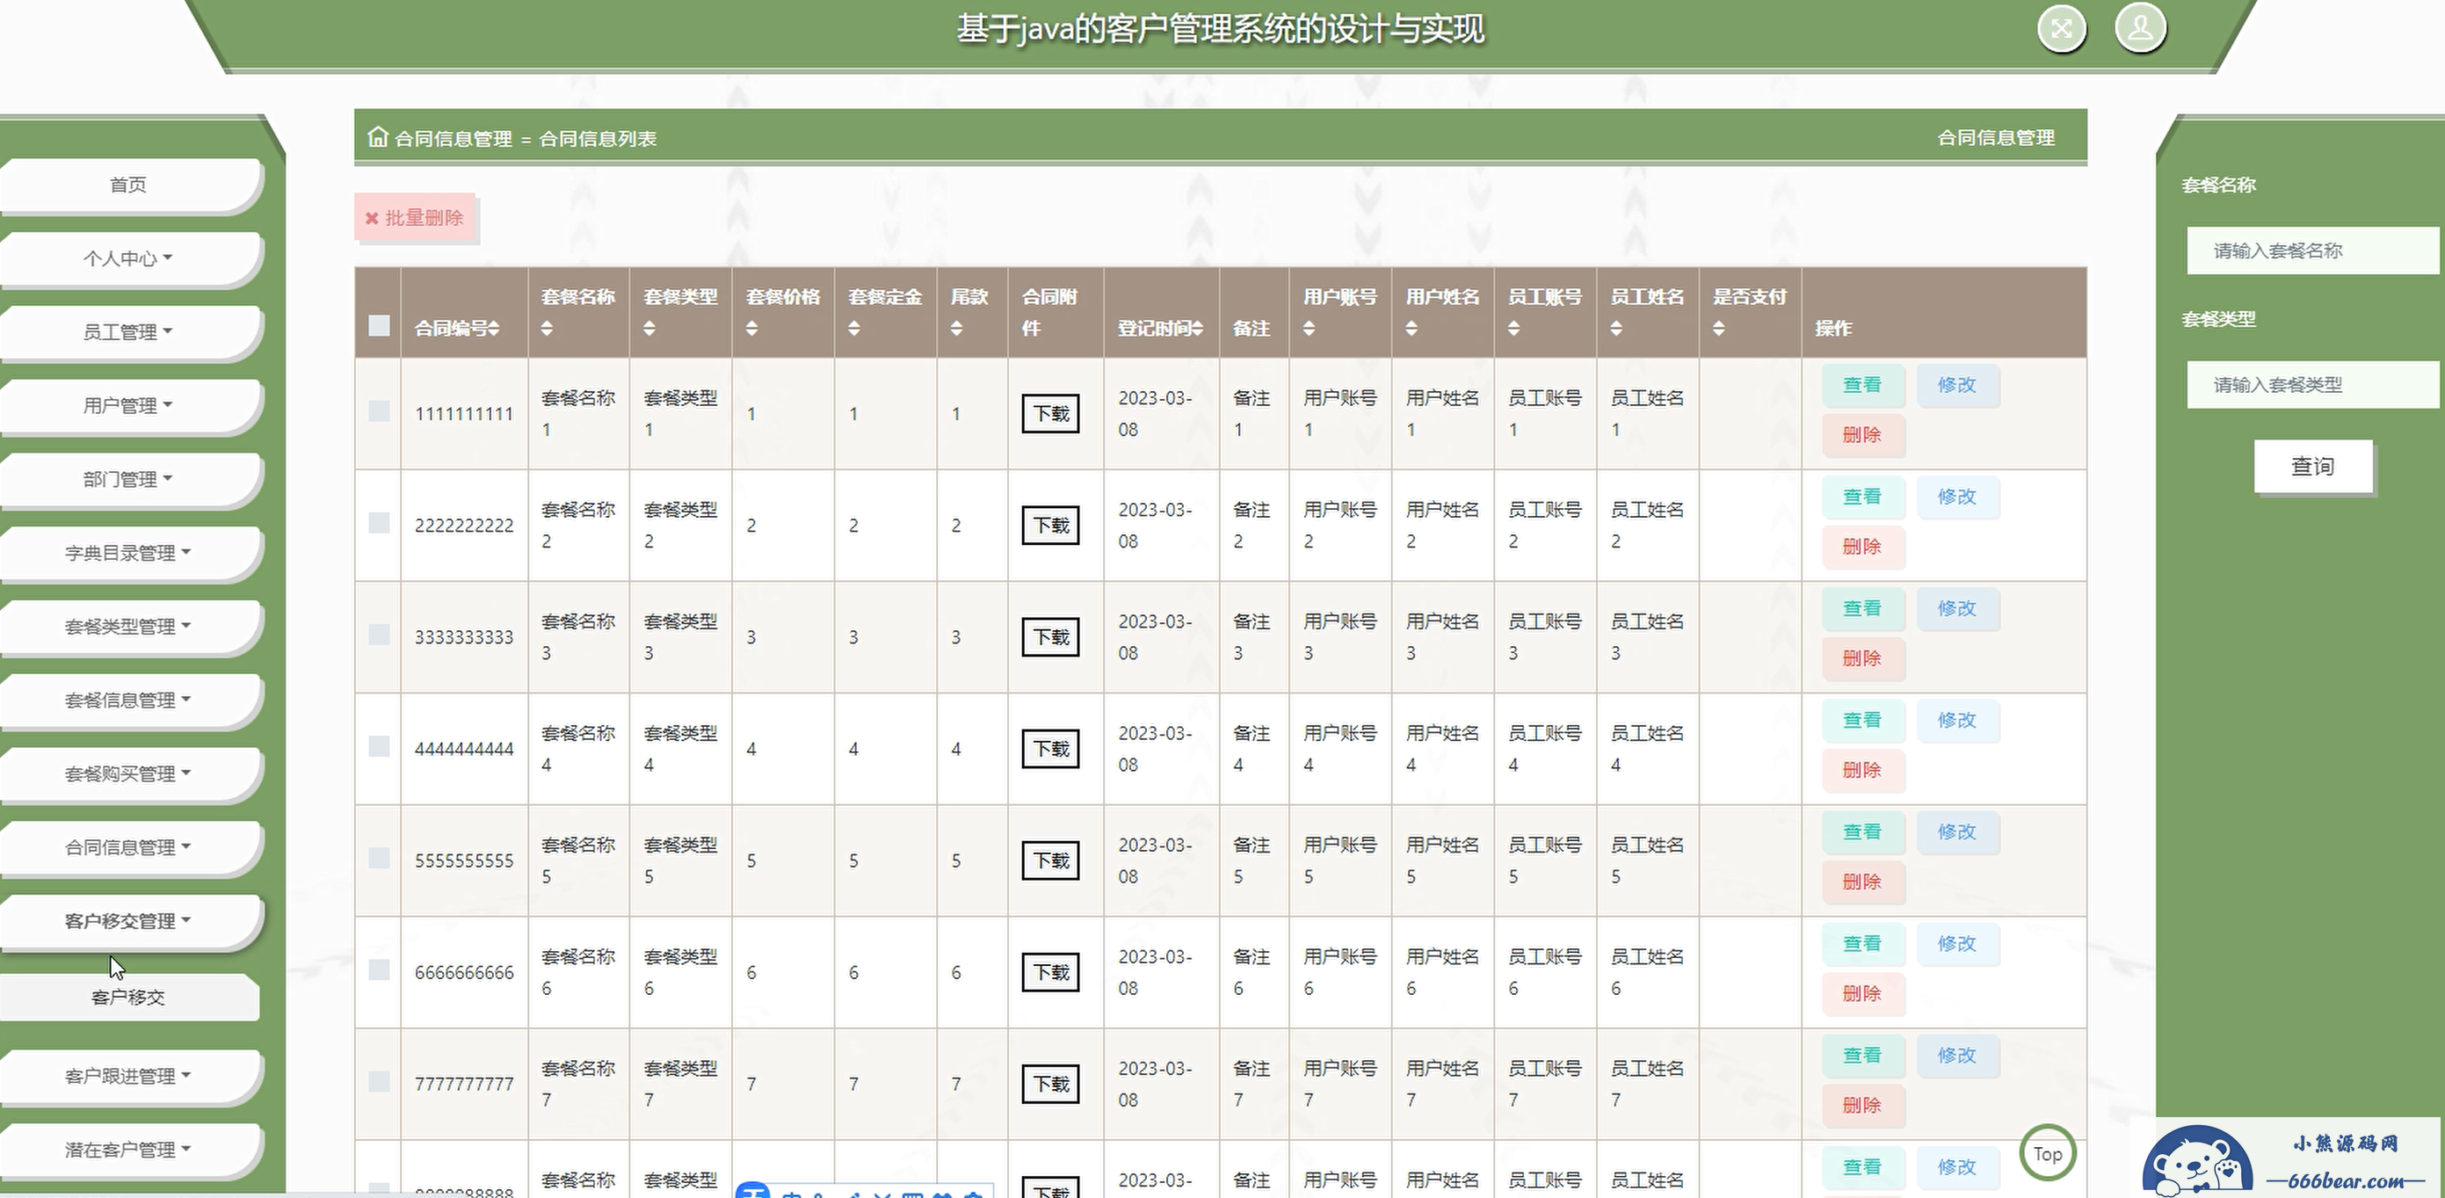View contract 6666666666 with 查看
The height and width of the screenshot is (1198, 2445).
pyautogui.click(x=1862, y=944)
